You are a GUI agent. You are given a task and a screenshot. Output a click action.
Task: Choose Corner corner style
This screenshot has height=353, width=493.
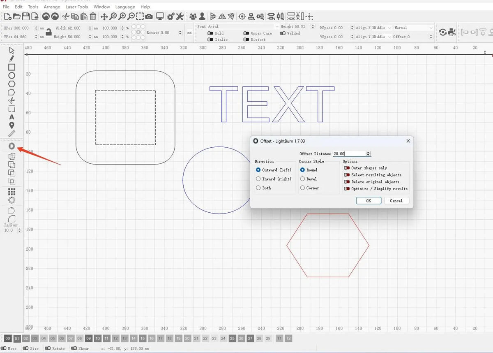coord(309,188)
